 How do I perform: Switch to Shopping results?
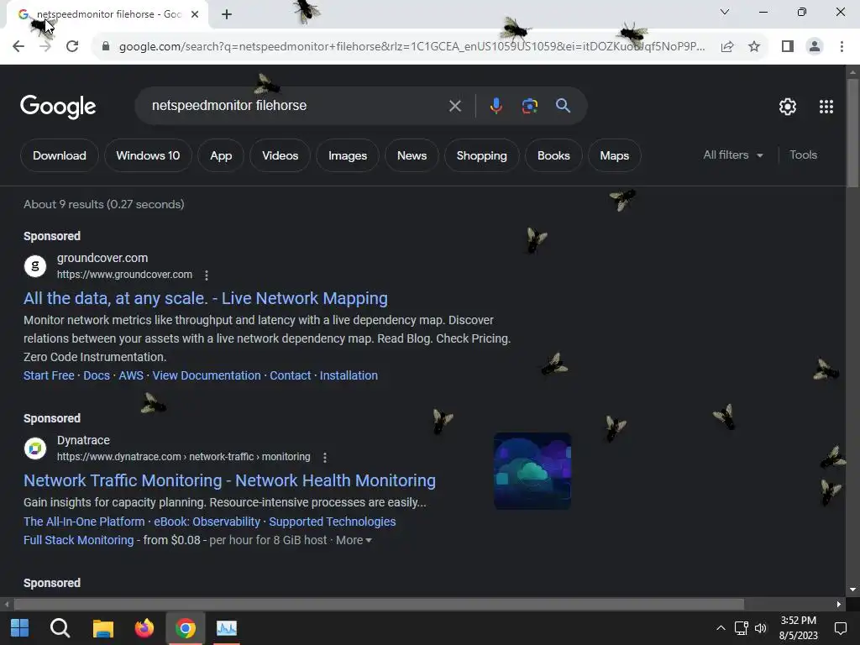481,155
